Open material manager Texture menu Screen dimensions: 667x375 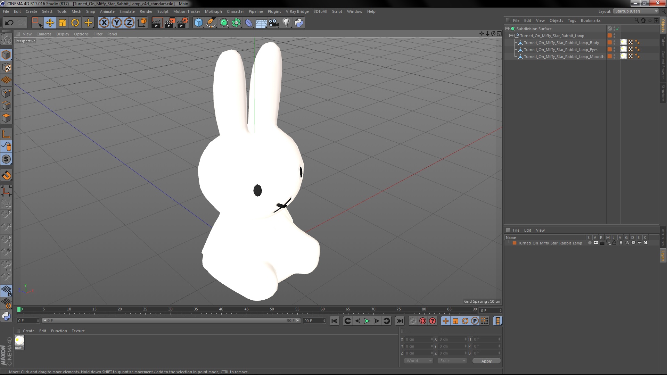click(x=78, y=331)
